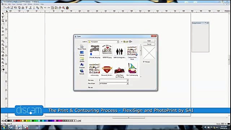Select the Text tool

coord(3,17)
